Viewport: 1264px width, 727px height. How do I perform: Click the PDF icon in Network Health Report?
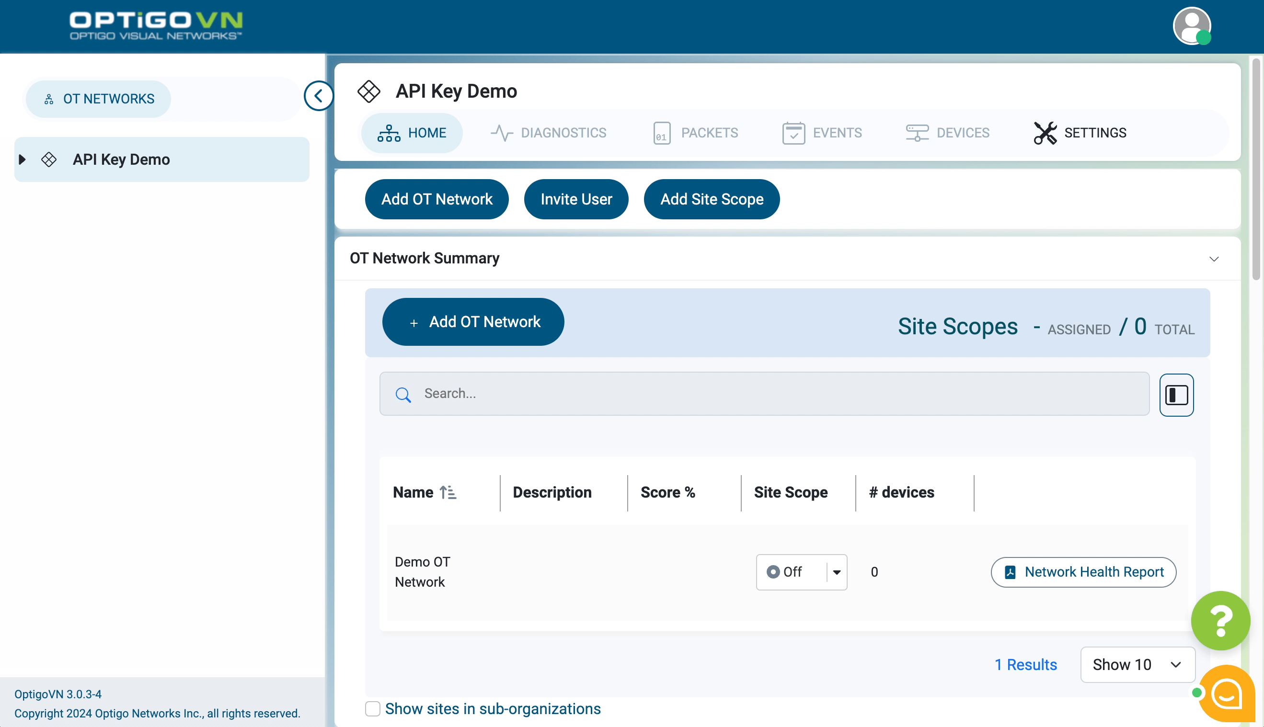click(x=1010, y=572)
